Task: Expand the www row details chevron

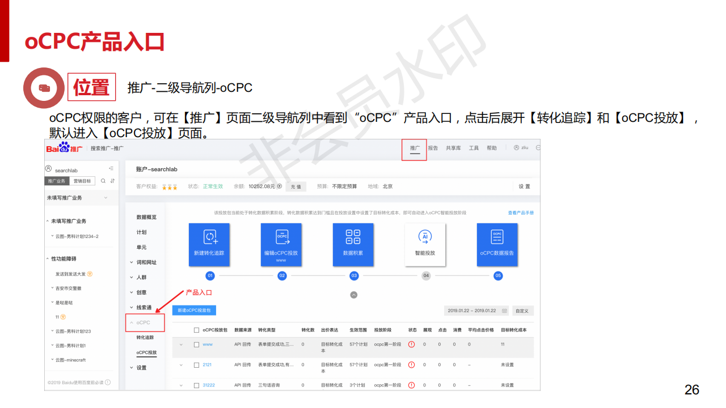Action: (181, 344)
